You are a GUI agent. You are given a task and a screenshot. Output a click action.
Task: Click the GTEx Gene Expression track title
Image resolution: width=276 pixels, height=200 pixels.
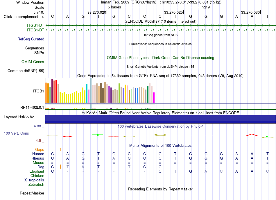coord(160,76)
